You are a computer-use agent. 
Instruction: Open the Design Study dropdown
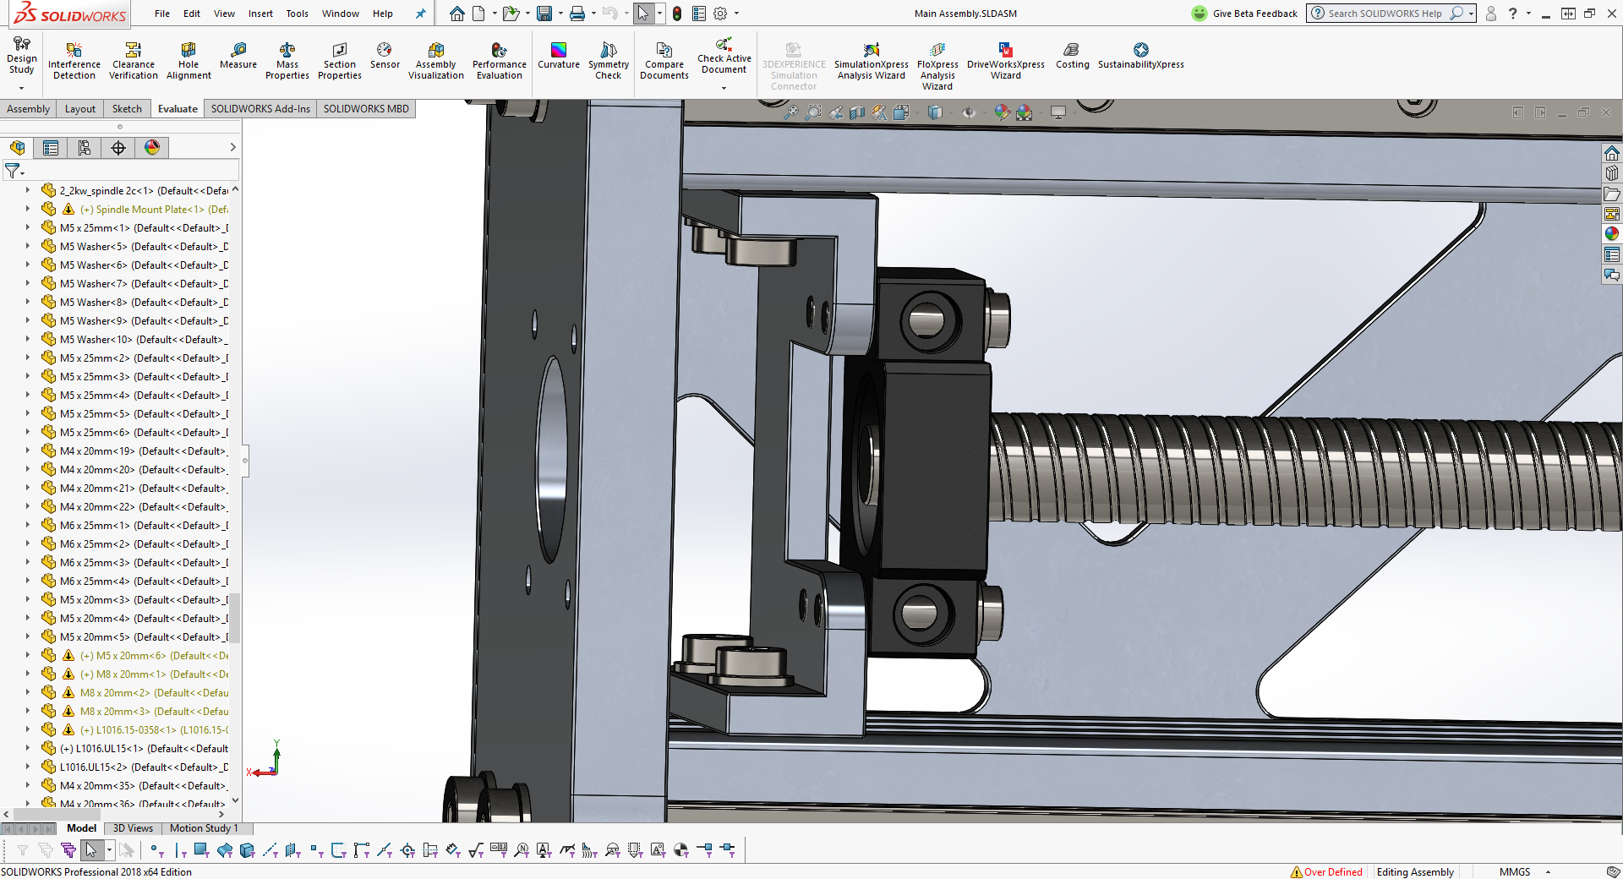tap(21, 87)
